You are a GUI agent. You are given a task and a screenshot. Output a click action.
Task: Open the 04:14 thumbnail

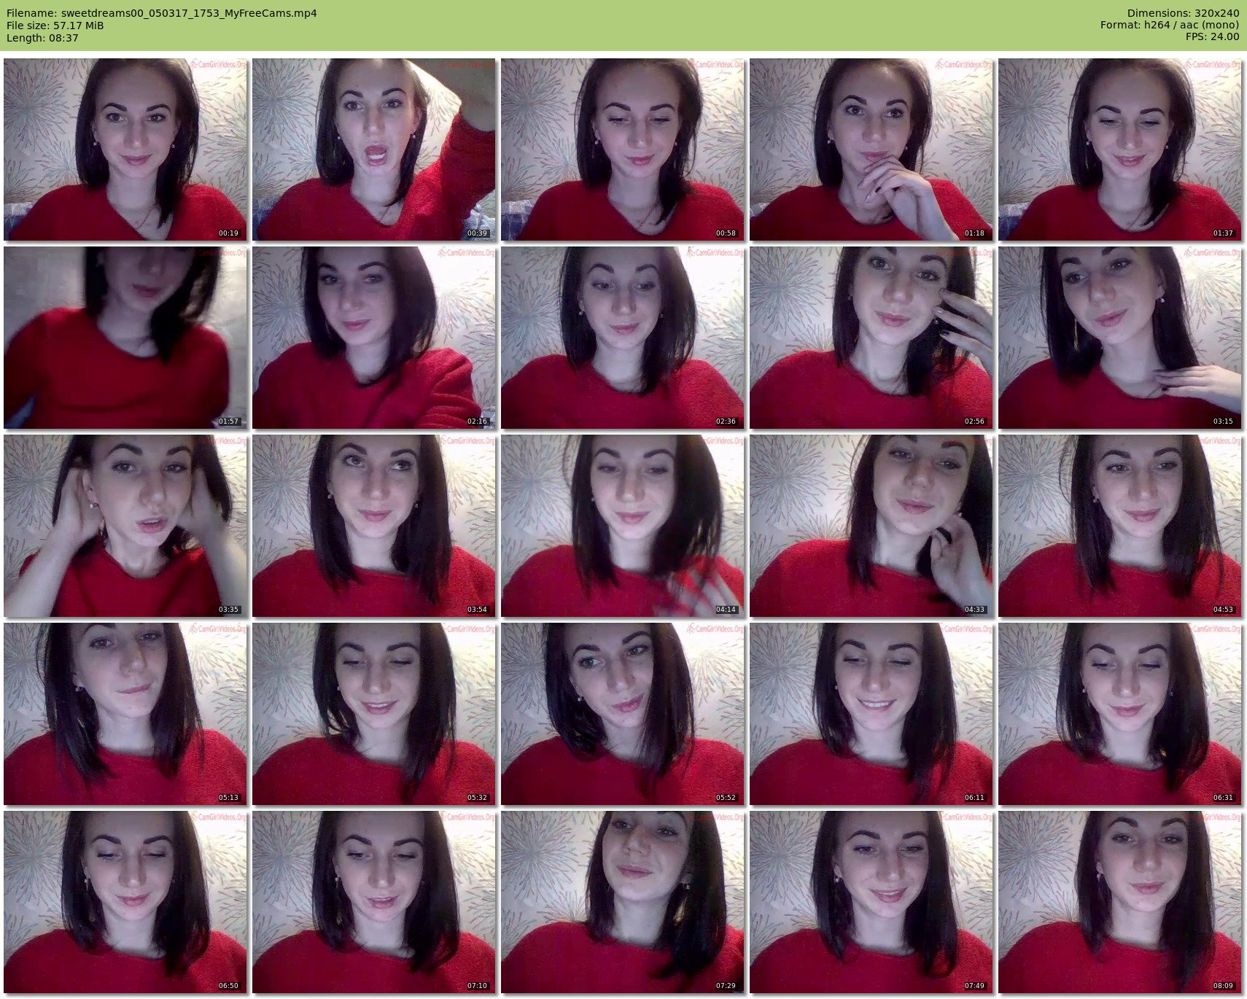click(623, 526)
